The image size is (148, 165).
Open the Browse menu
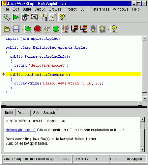55,9
